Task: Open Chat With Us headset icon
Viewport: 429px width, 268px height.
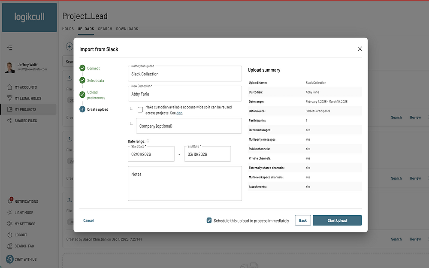Action: 9,259
